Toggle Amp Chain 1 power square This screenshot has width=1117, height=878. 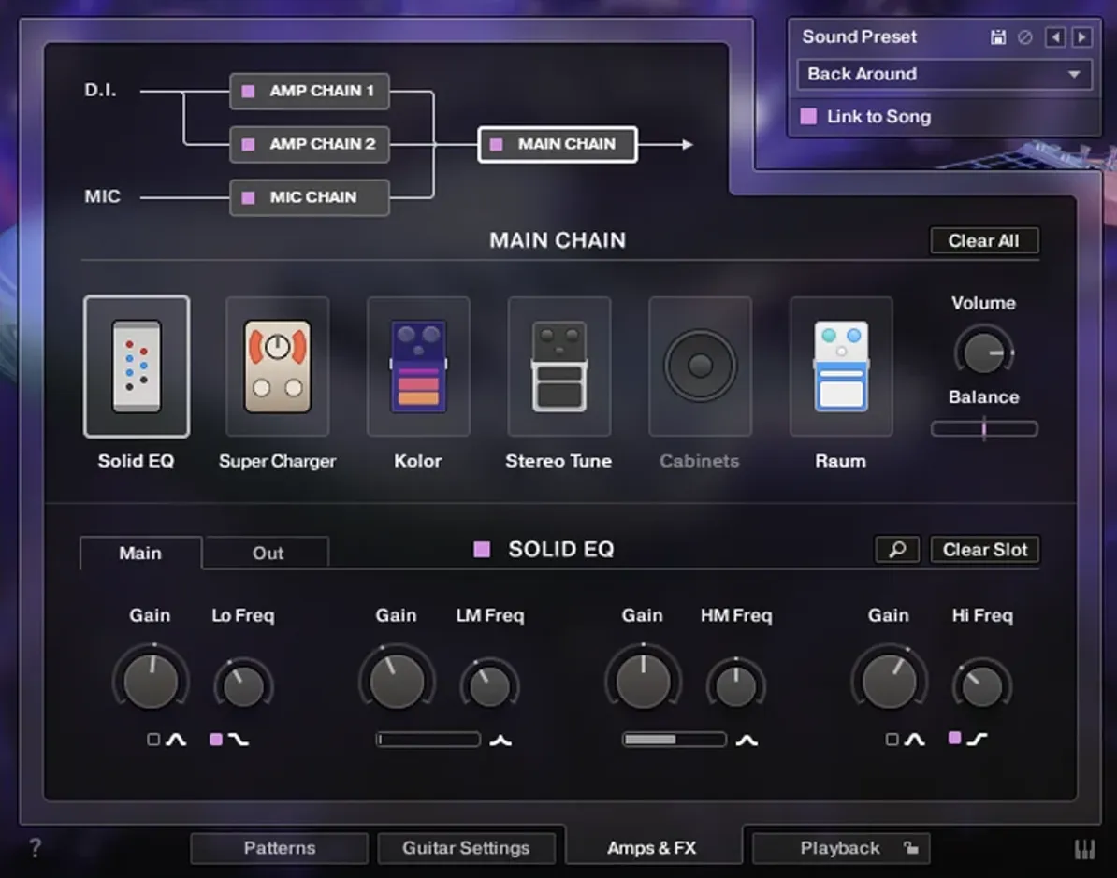point(248,91)
